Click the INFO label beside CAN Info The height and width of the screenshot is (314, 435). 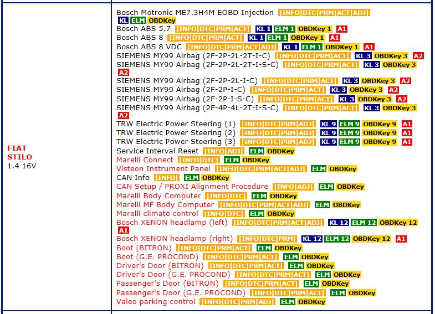point(166,178)
